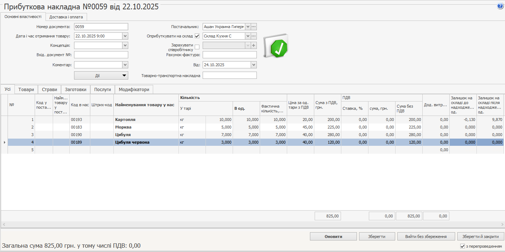Toggle 'з перепроведенням' checkbox
Image resolution: width=505 pixels, height=252 pixels.
[462, 246]
